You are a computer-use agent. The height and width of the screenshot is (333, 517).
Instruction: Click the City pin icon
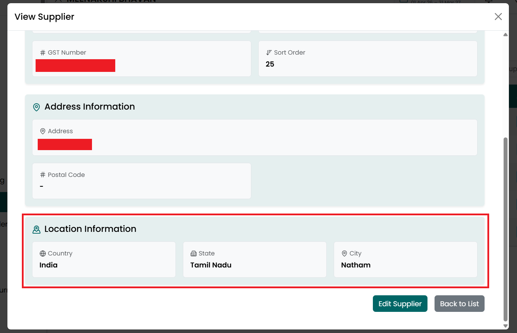pyautogui.click(x=344, y=253)
